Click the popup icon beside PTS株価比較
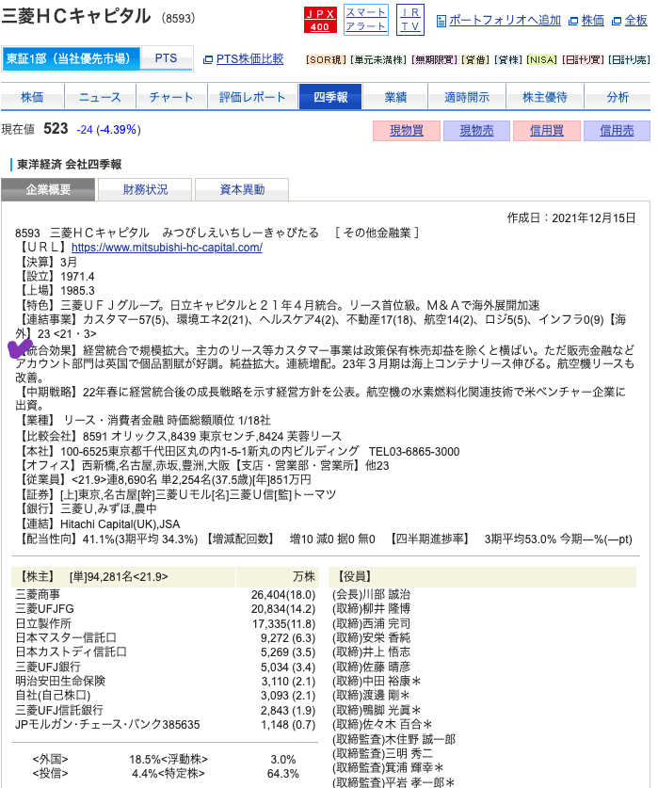This screenshot has width=658, height=788. pos(208,60)
